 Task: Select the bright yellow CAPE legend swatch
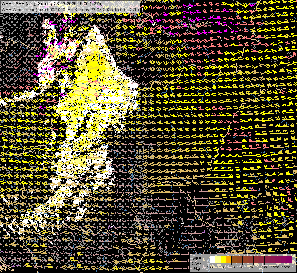click(x=224, y=260)
